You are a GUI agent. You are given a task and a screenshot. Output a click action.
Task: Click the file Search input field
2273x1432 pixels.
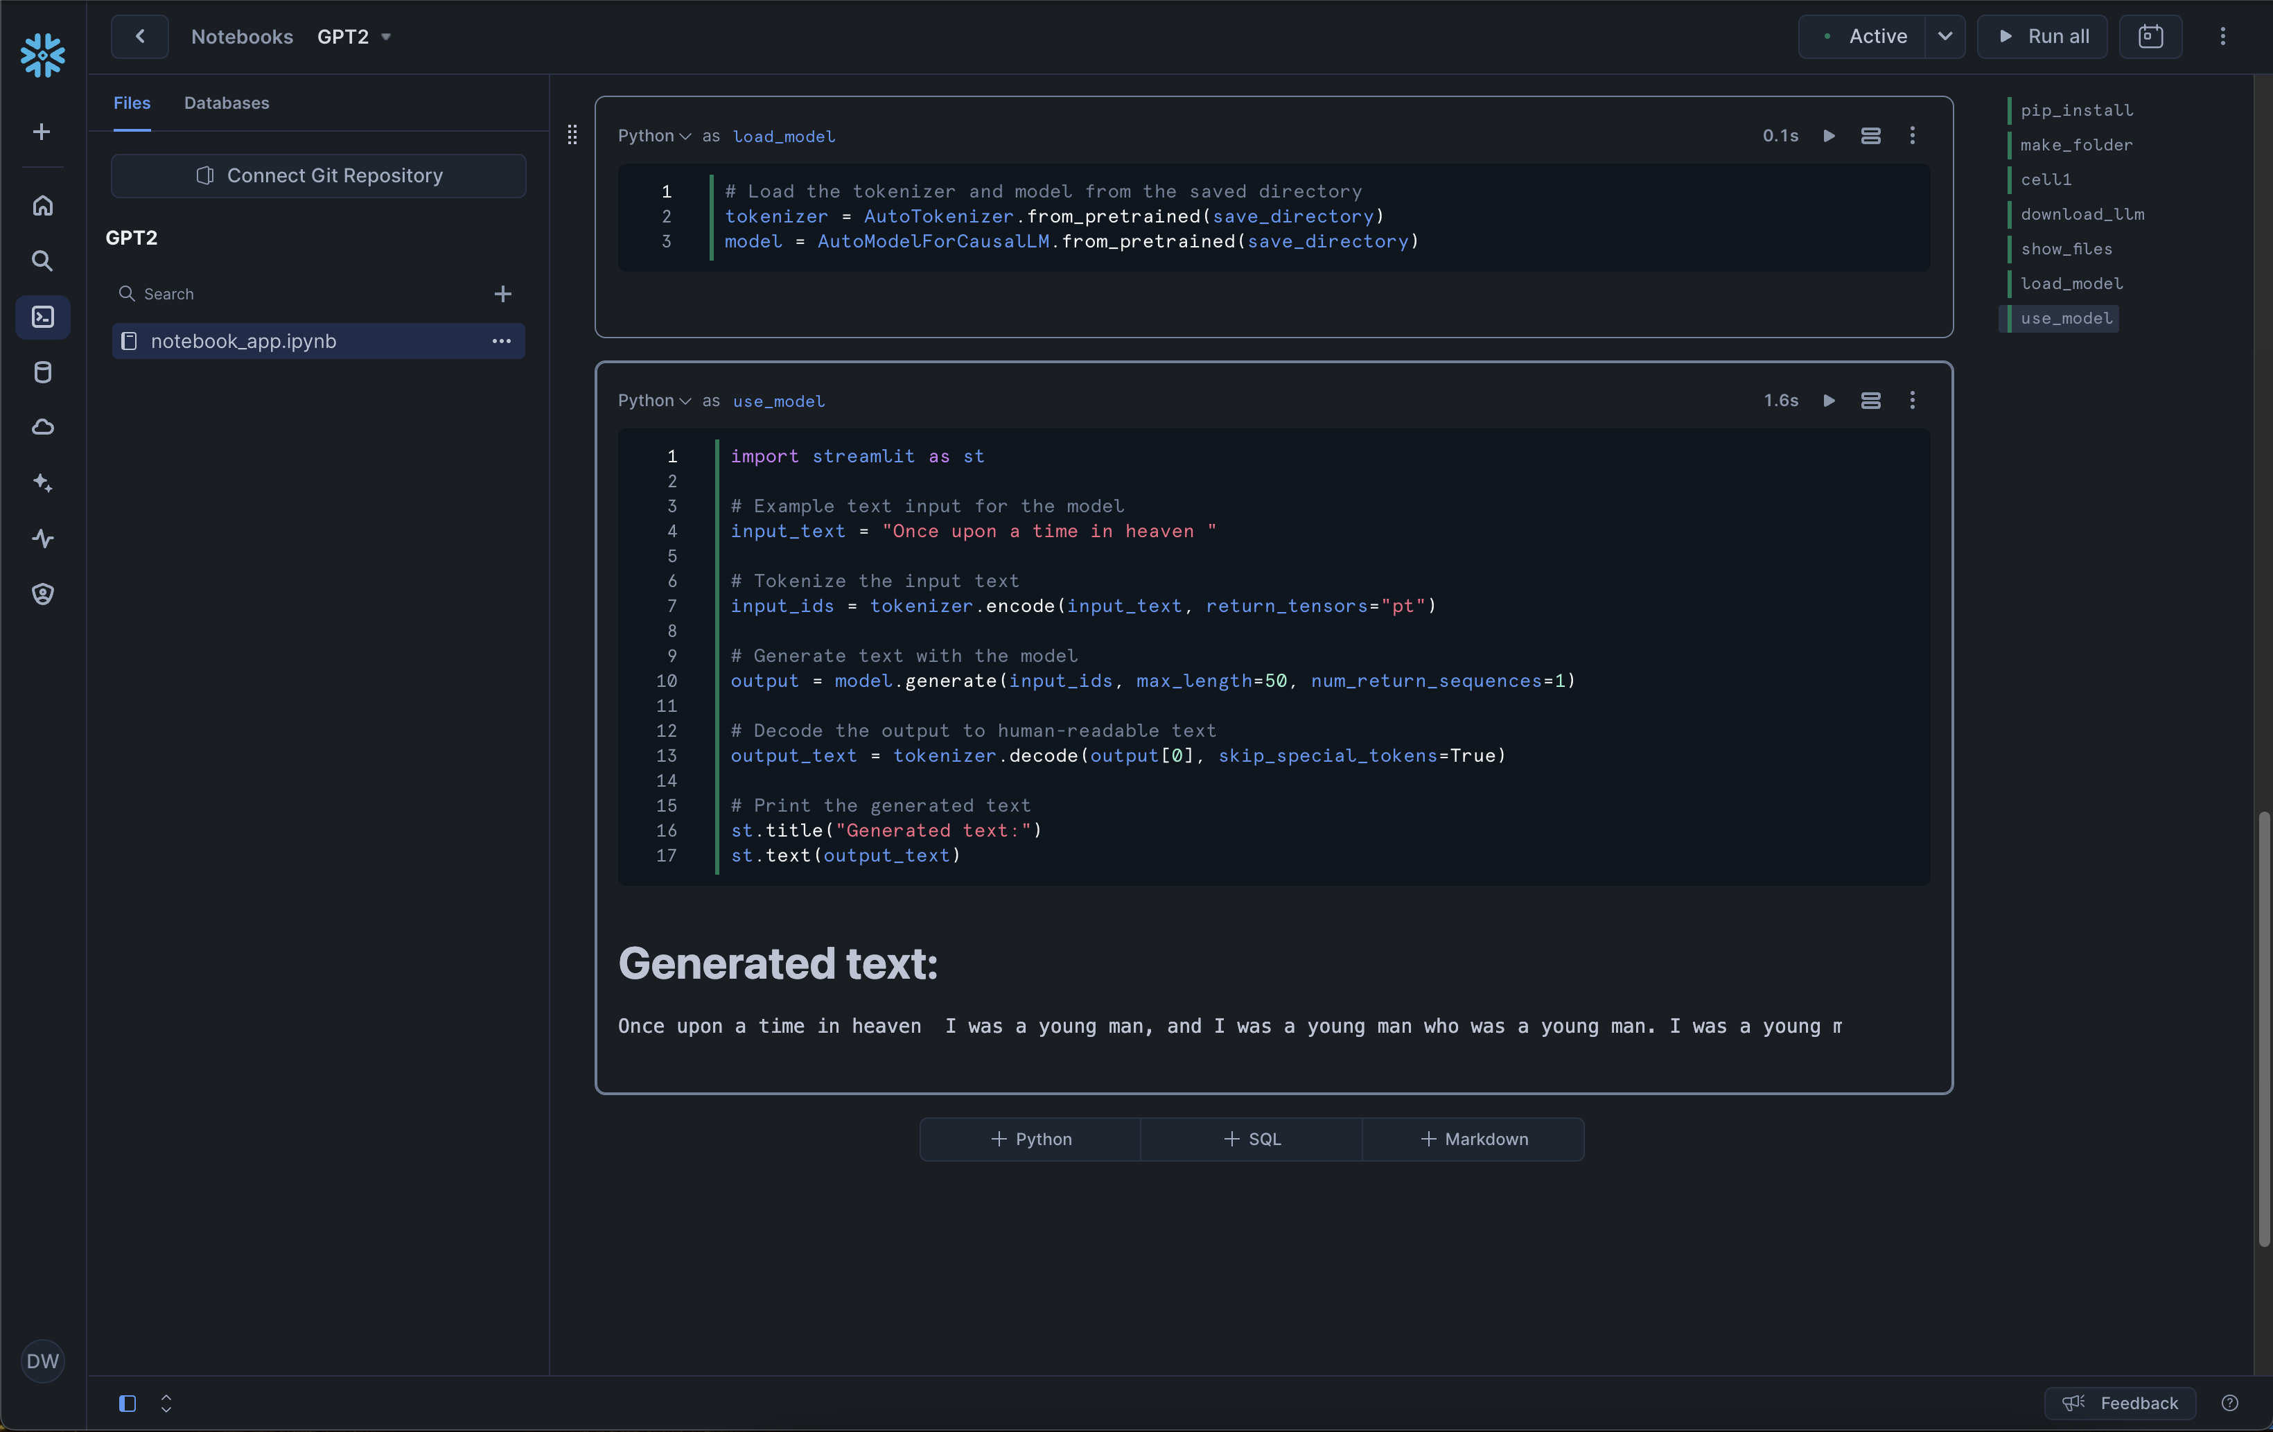coord(297,294)
